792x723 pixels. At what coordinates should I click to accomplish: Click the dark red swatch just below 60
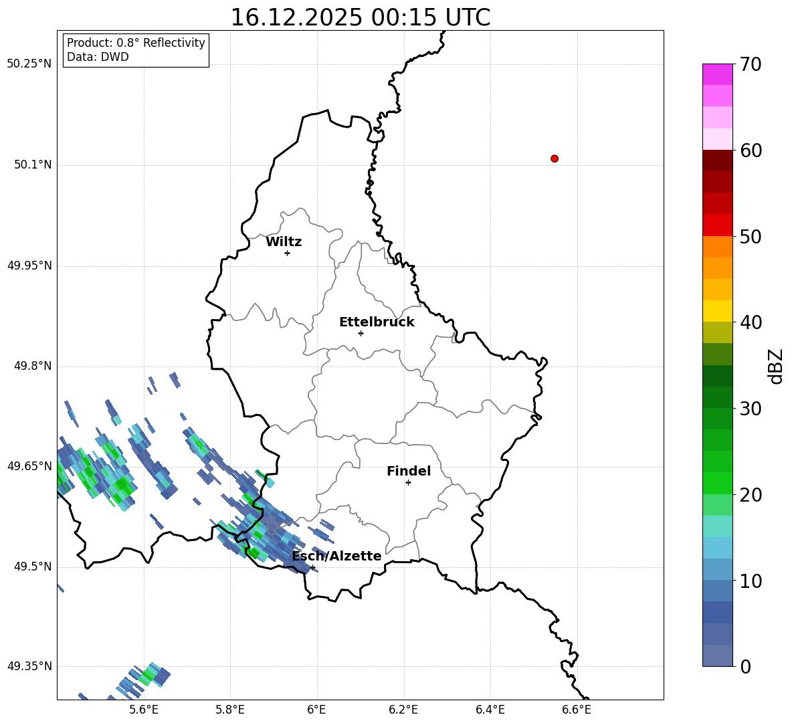[717, 161]
